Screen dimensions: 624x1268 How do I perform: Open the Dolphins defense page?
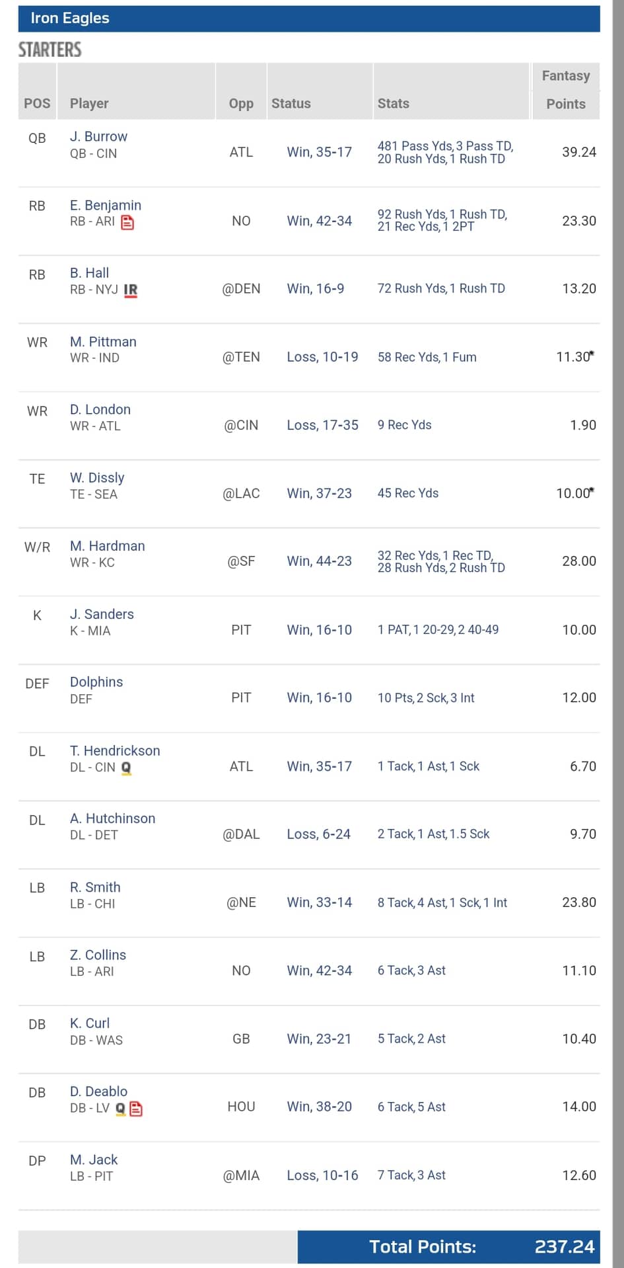click(96, 682)
